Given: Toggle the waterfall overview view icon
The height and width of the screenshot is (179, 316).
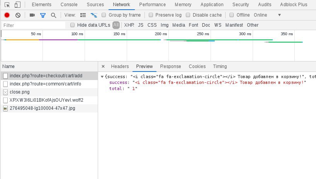Looking at the screenshot, I should click(x=94, y=15).
